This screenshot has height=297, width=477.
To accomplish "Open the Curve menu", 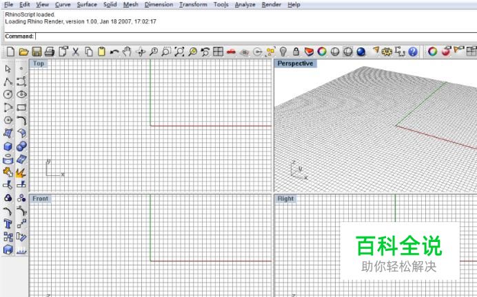I will (x=63, y=5).
